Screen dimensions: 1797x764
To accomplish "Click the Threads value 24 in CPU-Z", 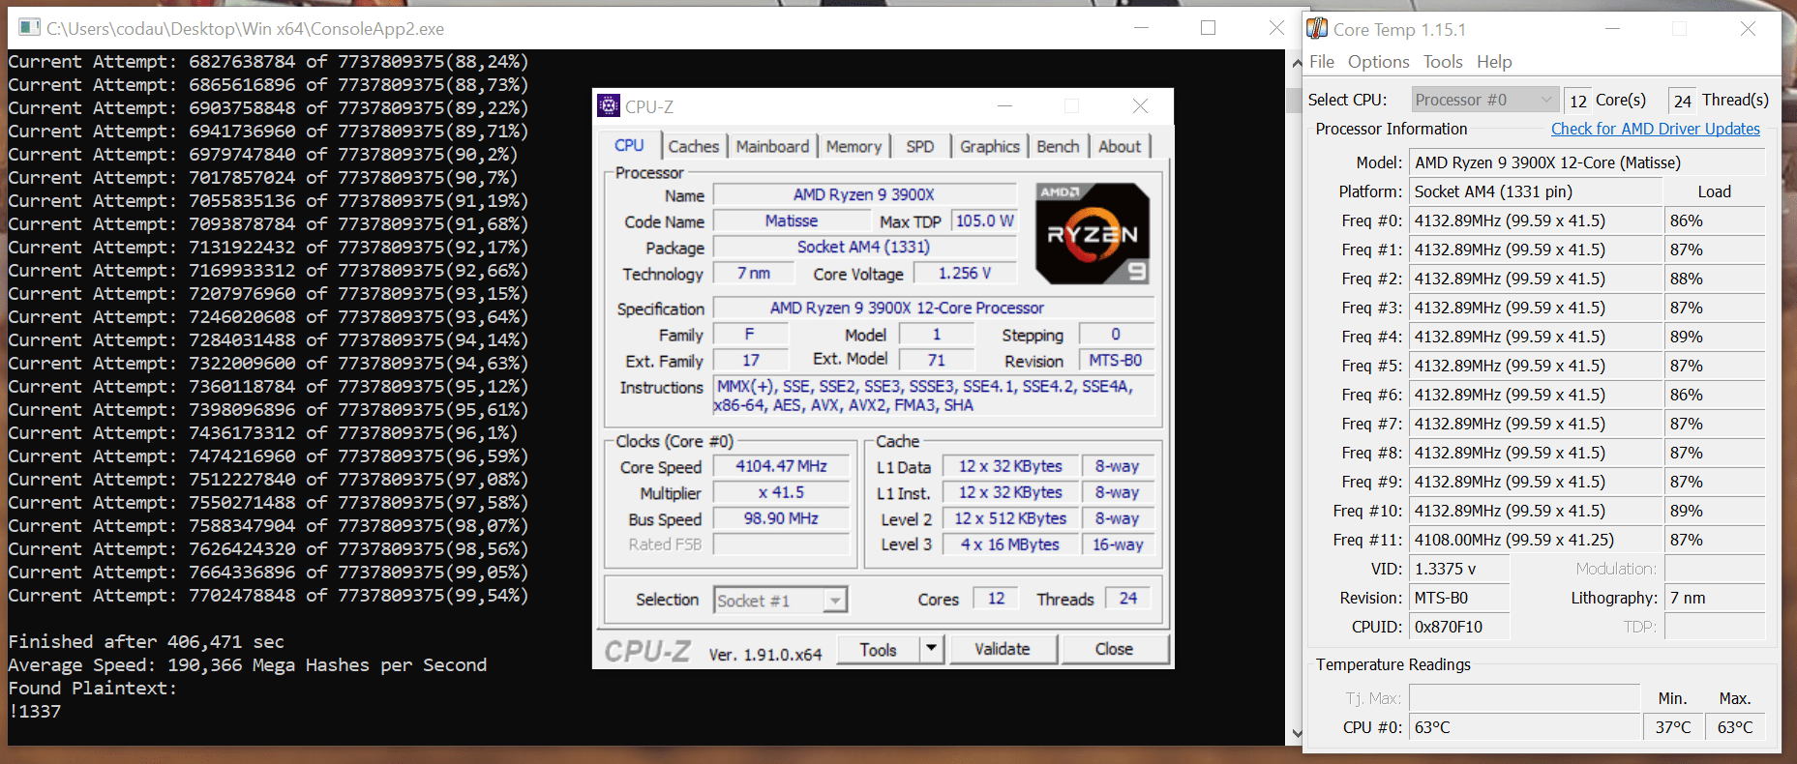I will [x=1128, y=599].
